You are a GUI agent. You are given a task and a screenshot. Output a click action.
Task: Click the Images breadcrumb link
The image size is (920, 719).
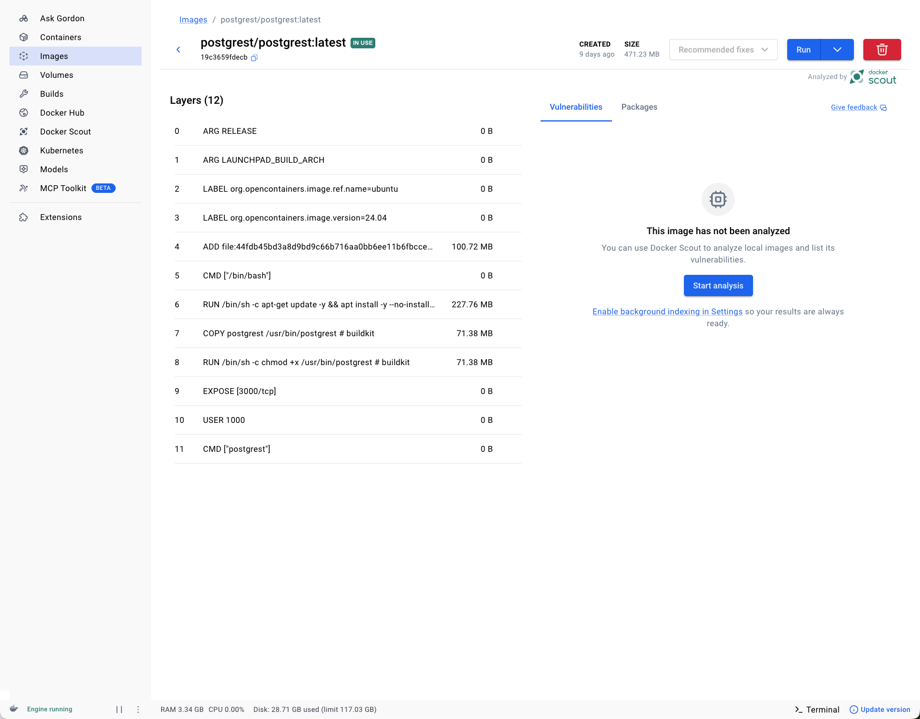(193, 19)
